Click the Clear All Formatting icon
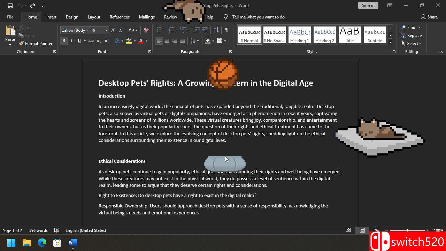Viewport: 446px width, 251px height. (146, 30)
